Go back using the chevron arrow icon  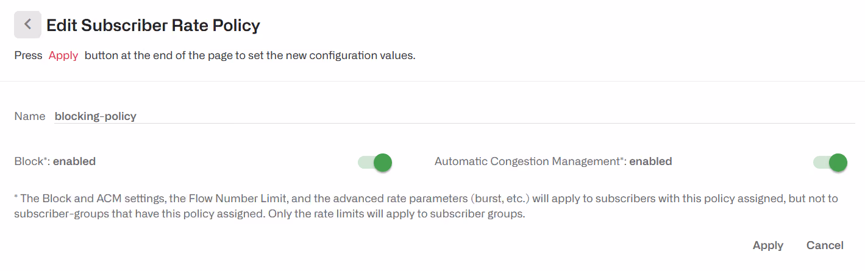click(x=27, y=25)
